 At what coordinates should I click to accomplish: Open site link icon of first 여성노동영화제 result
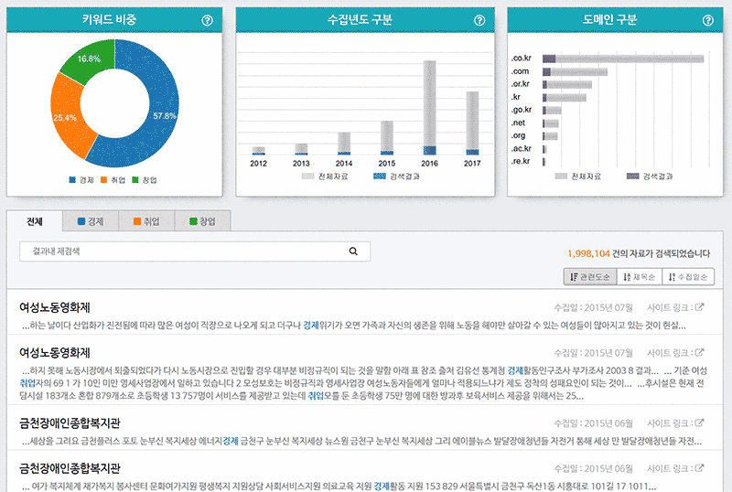click(700, 307)
